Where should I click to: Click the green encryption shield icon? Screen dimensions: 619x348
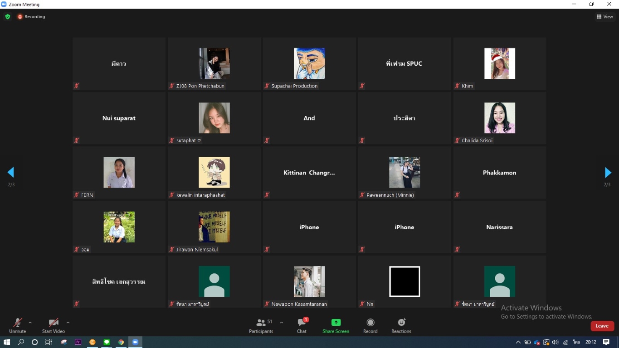[8, 17]
